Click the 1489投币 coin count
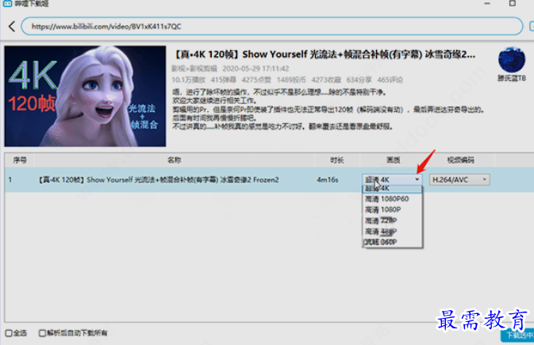The image size is (534, 345). click(291, 79)
